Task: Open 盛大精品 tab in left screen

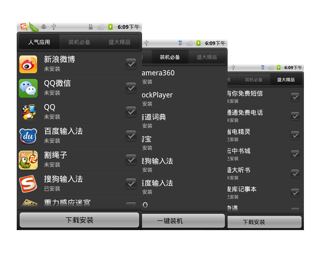Action: pyautogui.click(x=120, y=42)
